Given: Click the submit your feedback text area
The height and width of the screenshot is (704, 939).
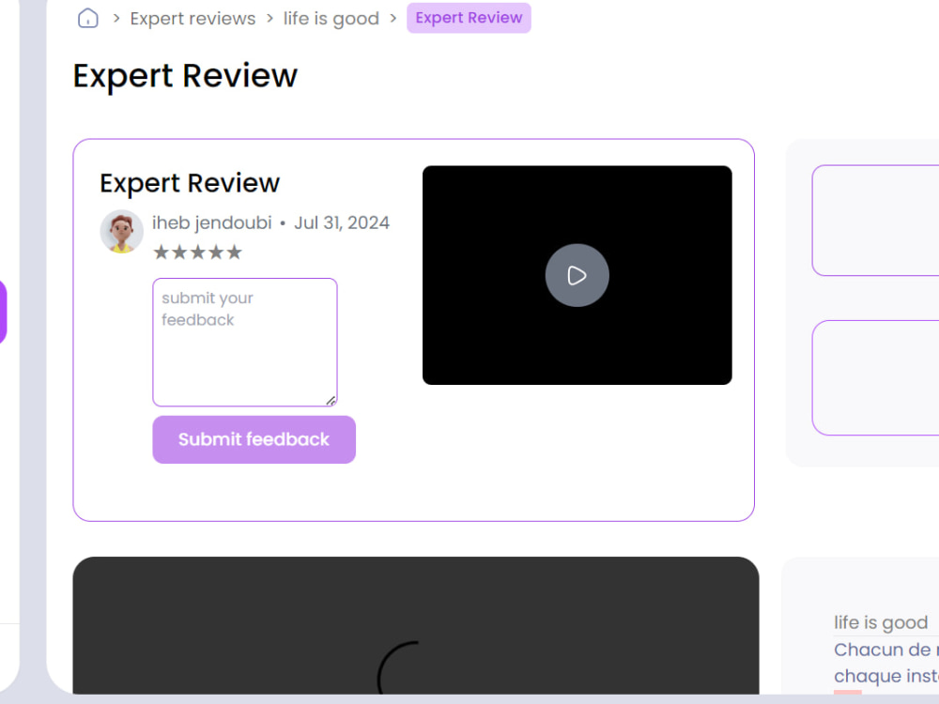Looking at the screenshot, I should [x=245, y=343].
